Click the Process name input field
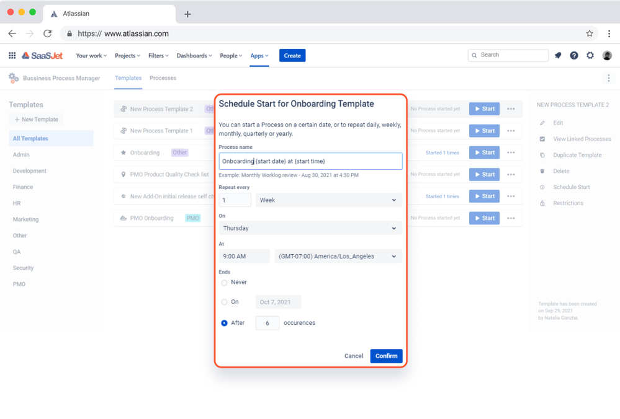The width and height of the screenshot is (620, 419). [310, 161]
